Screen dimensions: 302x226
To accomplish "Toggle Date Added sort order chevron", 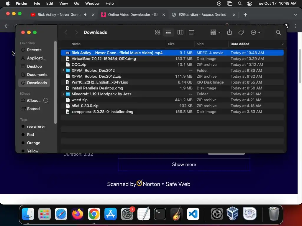I will (x=283, y=44).
